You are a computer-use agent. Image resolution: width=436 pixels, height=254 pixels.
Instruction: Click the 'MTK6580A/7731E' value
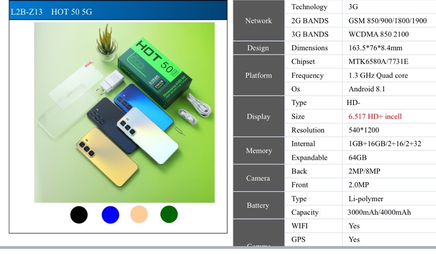378,62
